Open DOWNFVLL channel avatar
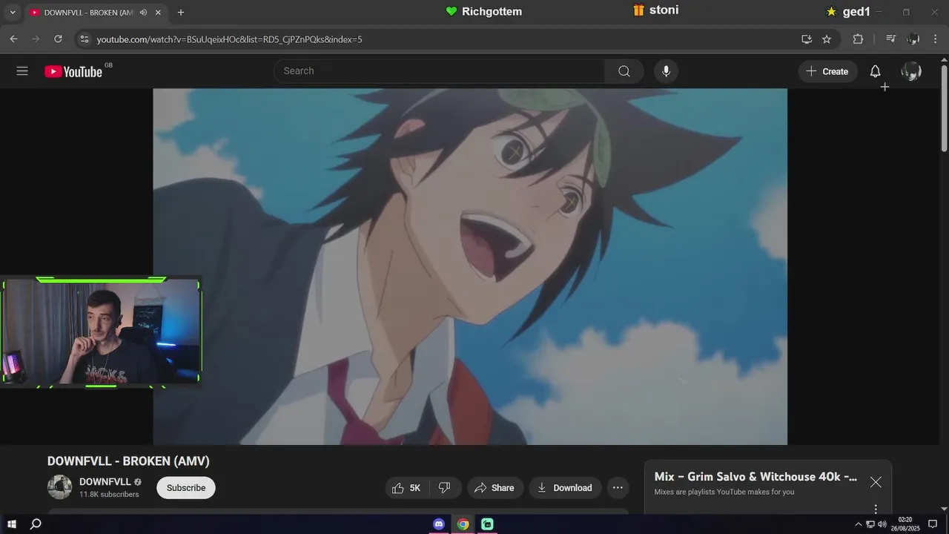This screenshot has height=534, width=949. coord(59,487)
